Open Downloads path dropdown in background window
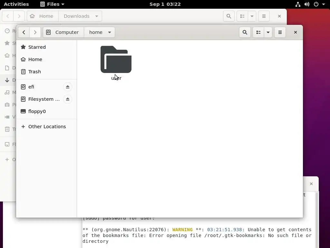The image size is (330, 248). 97,16
